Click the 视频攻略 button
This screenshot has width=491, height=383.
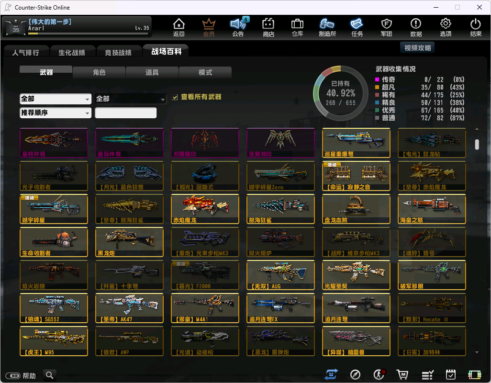tap(417, 47)
